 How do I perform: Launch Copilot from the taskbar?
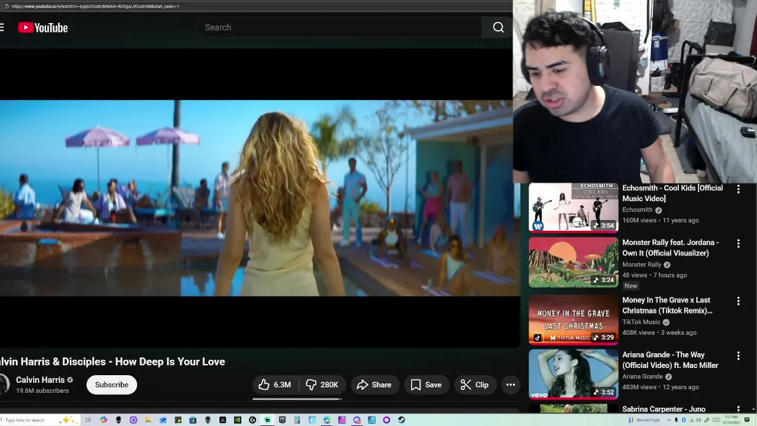pyautogui.click(x=103, y=420)
